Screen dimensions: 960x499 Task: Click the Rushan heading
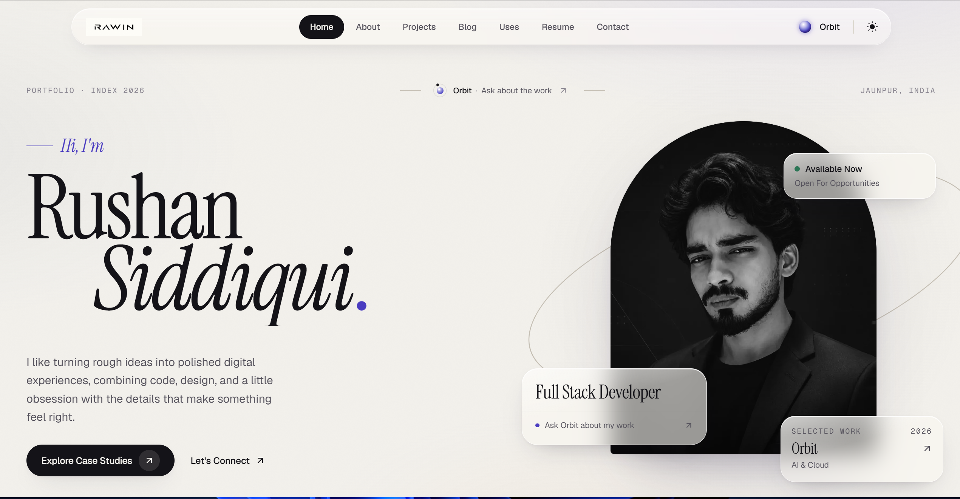[134, 206]
